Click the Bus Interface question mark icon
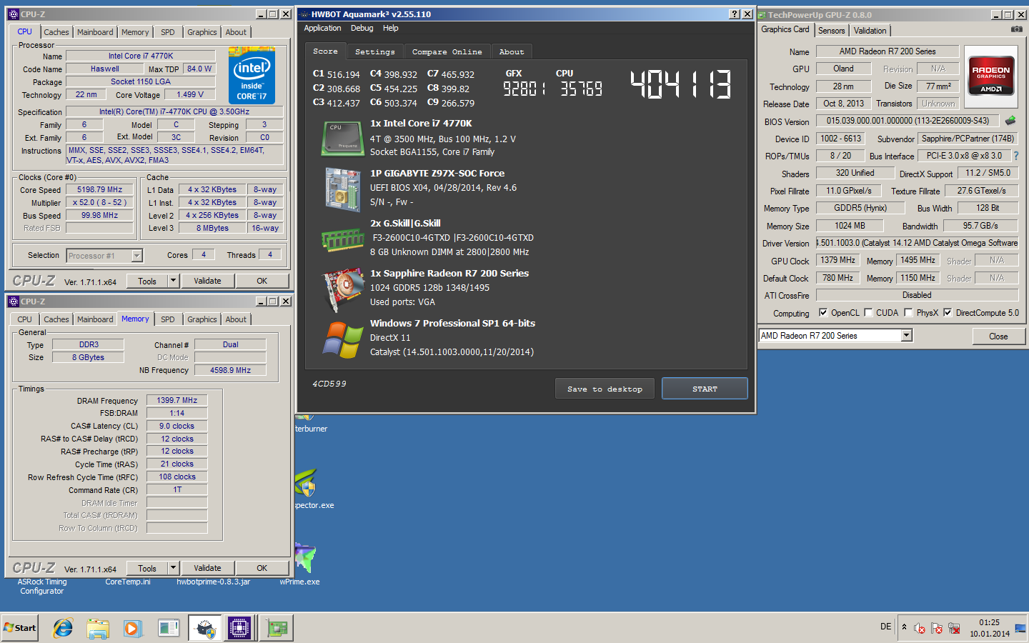 [1015, 156]
